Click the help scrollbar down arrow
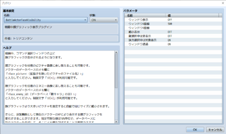 (116, 122)
